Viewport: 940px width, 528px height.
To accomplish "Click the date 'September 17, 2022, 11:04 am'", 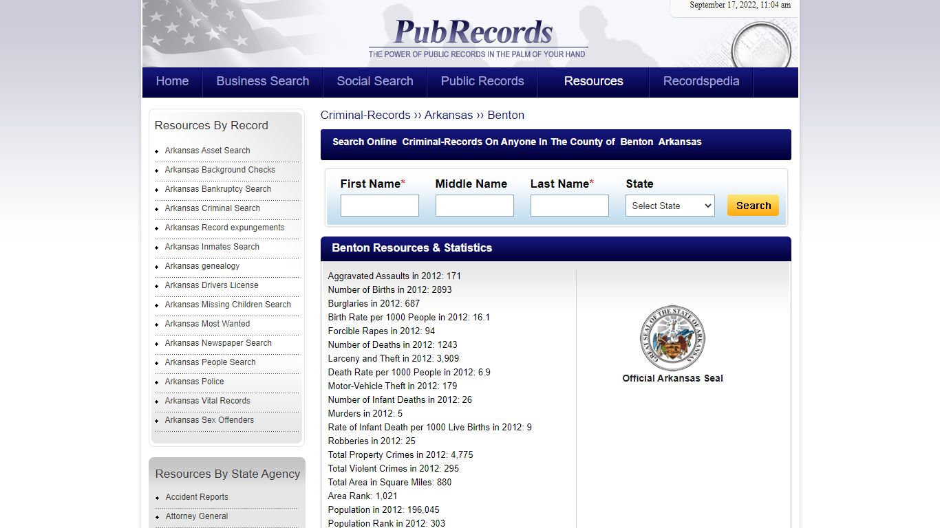I will click(x=740, y=5).
